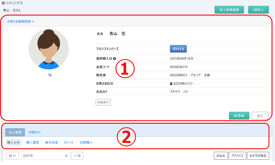This screenshot has width=275, height=165.
Task: Open the 請求残高 sub-tab
Action: 52,142
